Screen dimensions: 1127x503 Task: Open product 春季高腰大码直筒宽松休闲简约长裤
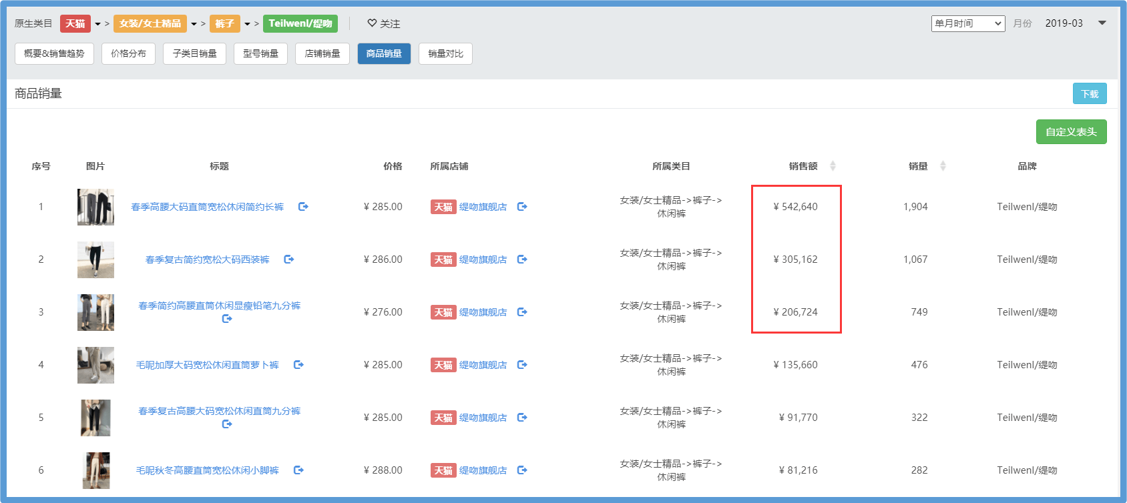pos(208,207)
